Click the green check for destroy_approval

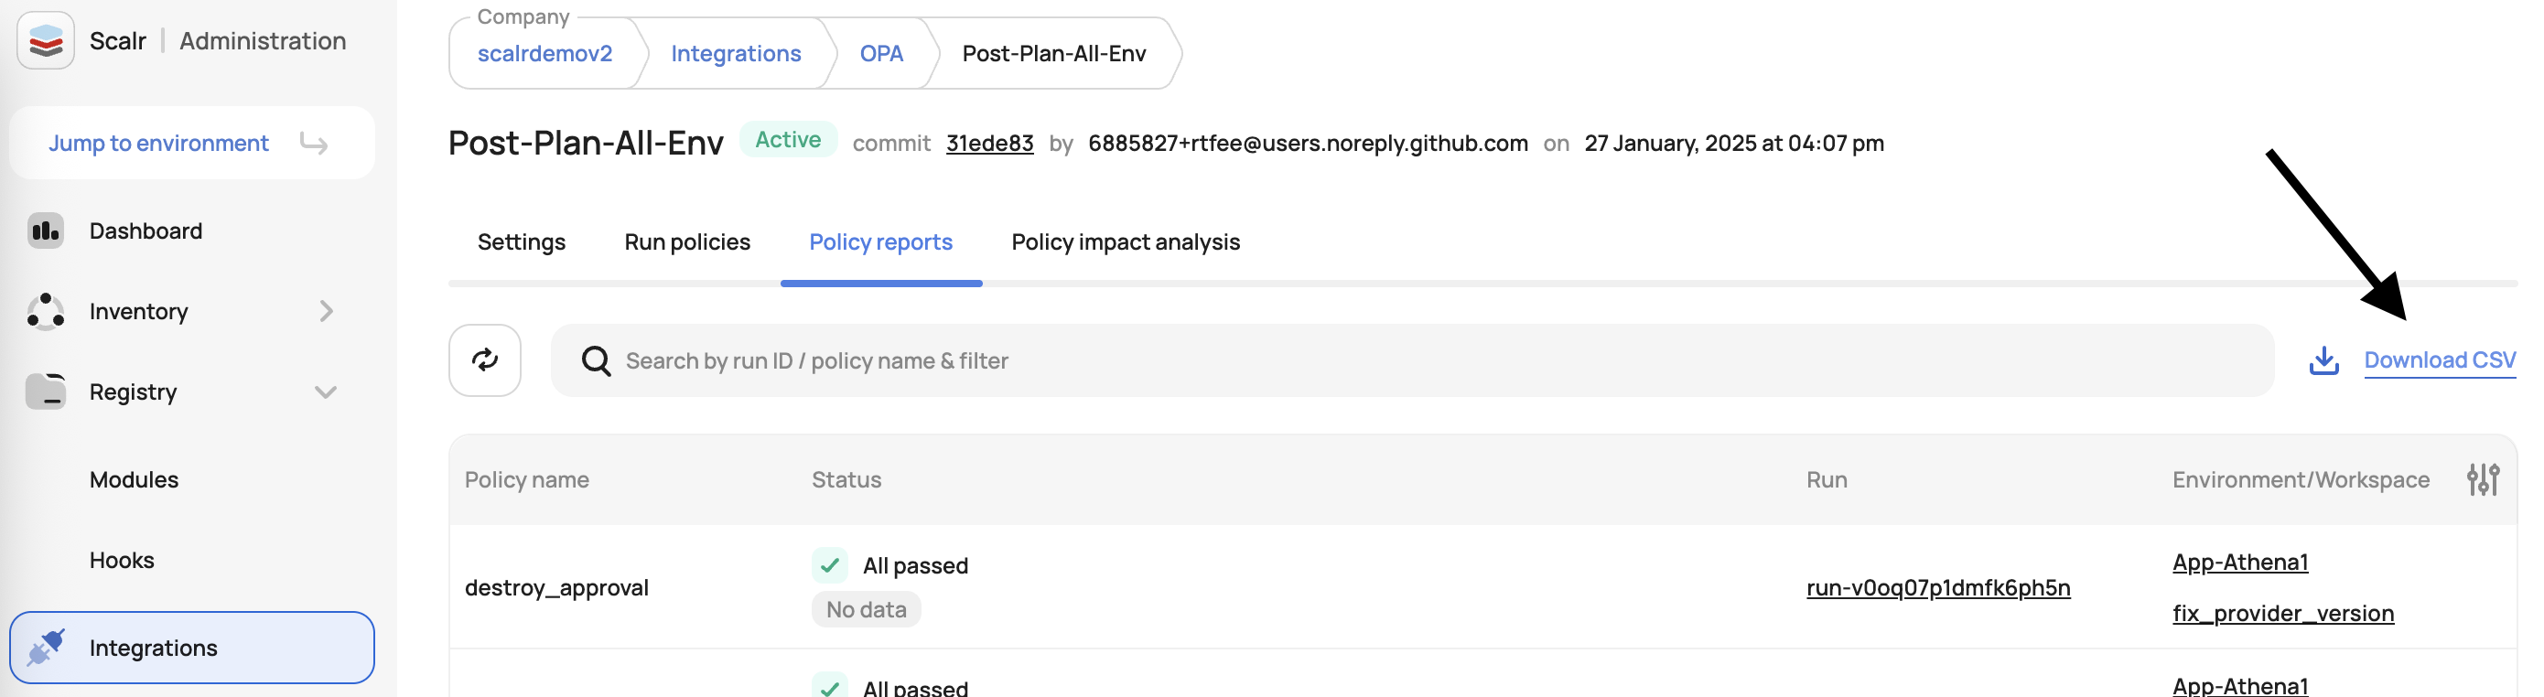click(x=830, y=564)
